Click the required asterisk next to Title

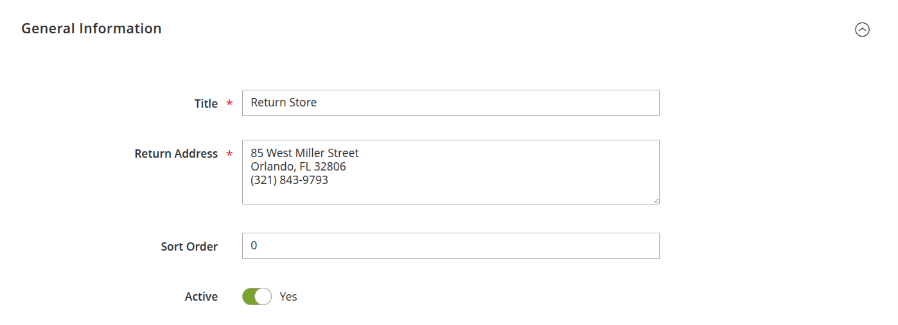tap(229, 104)
